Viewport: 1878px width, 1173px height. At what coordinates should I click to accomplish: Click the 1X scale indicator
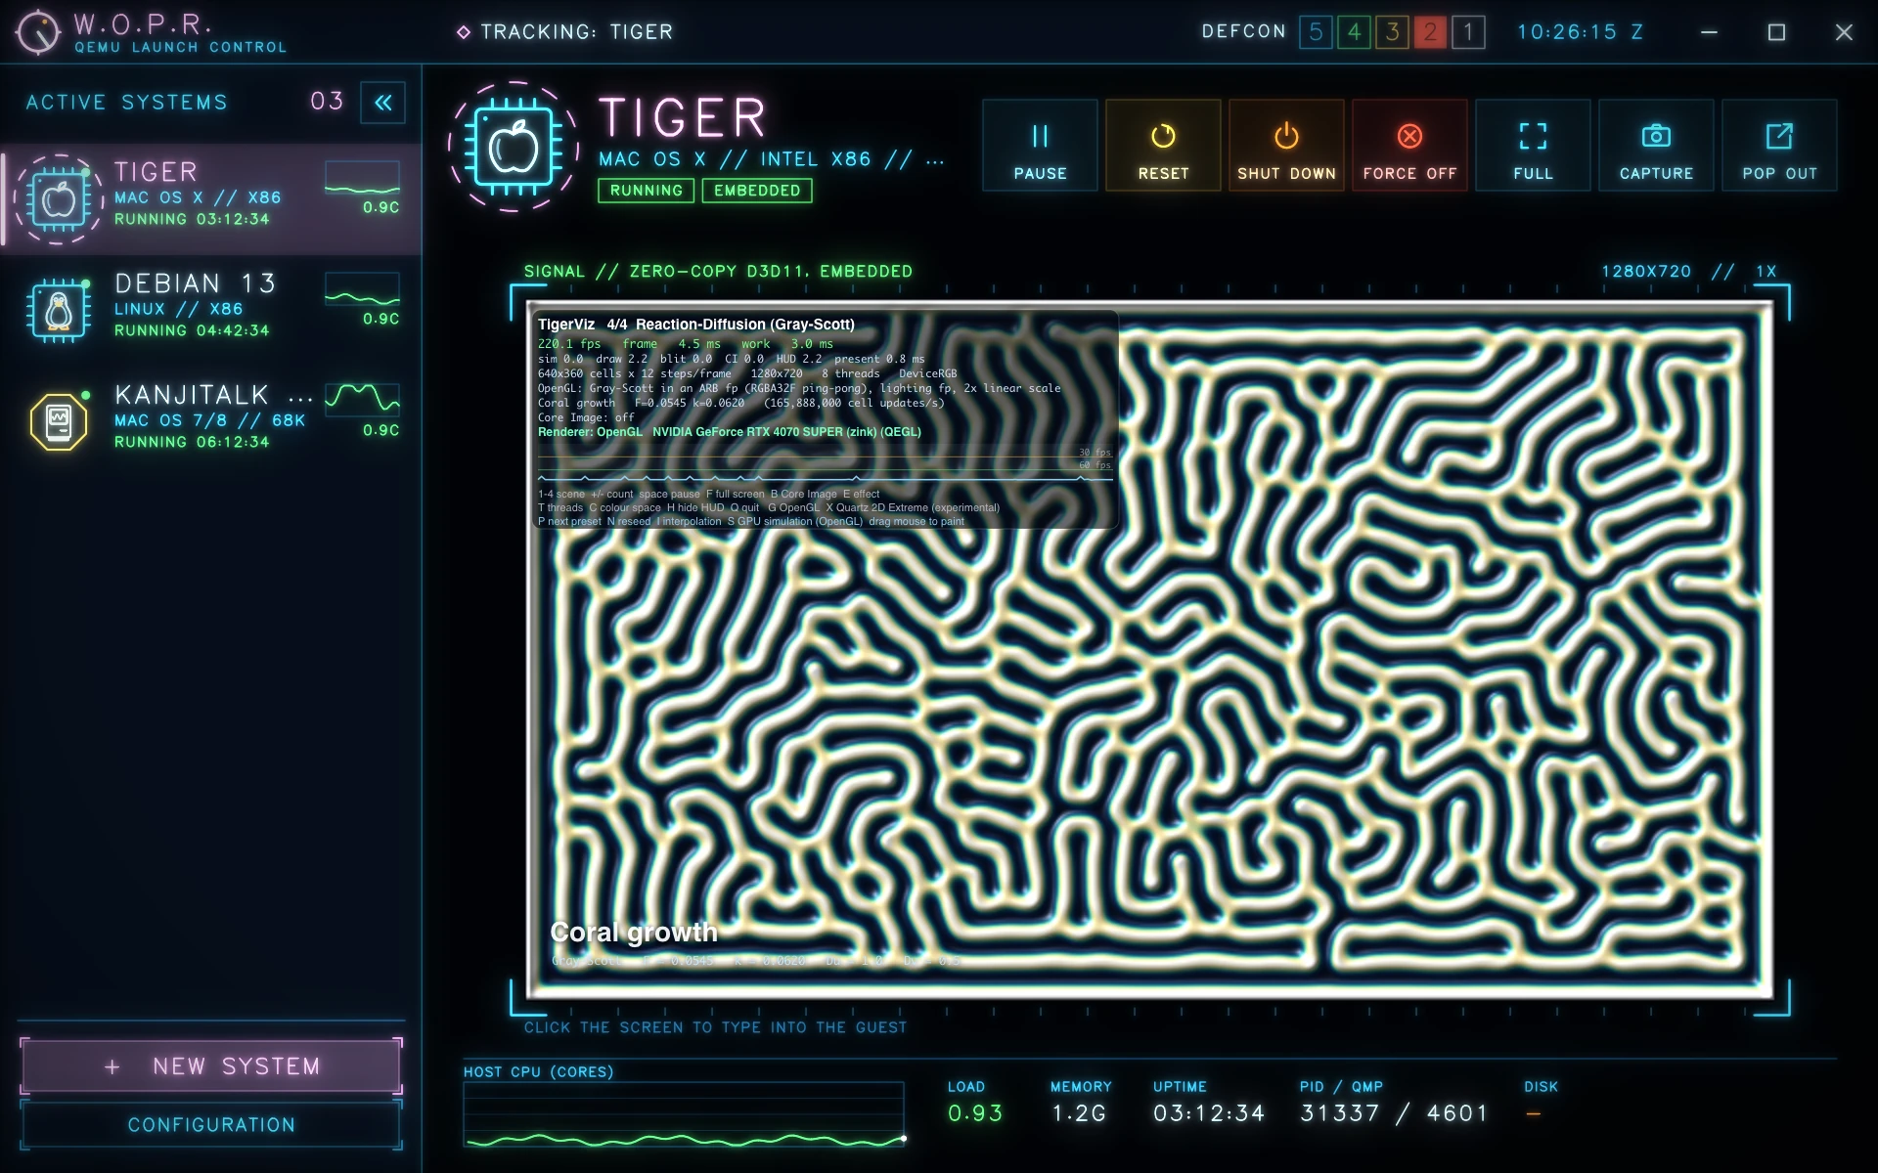coord(1766,272)
